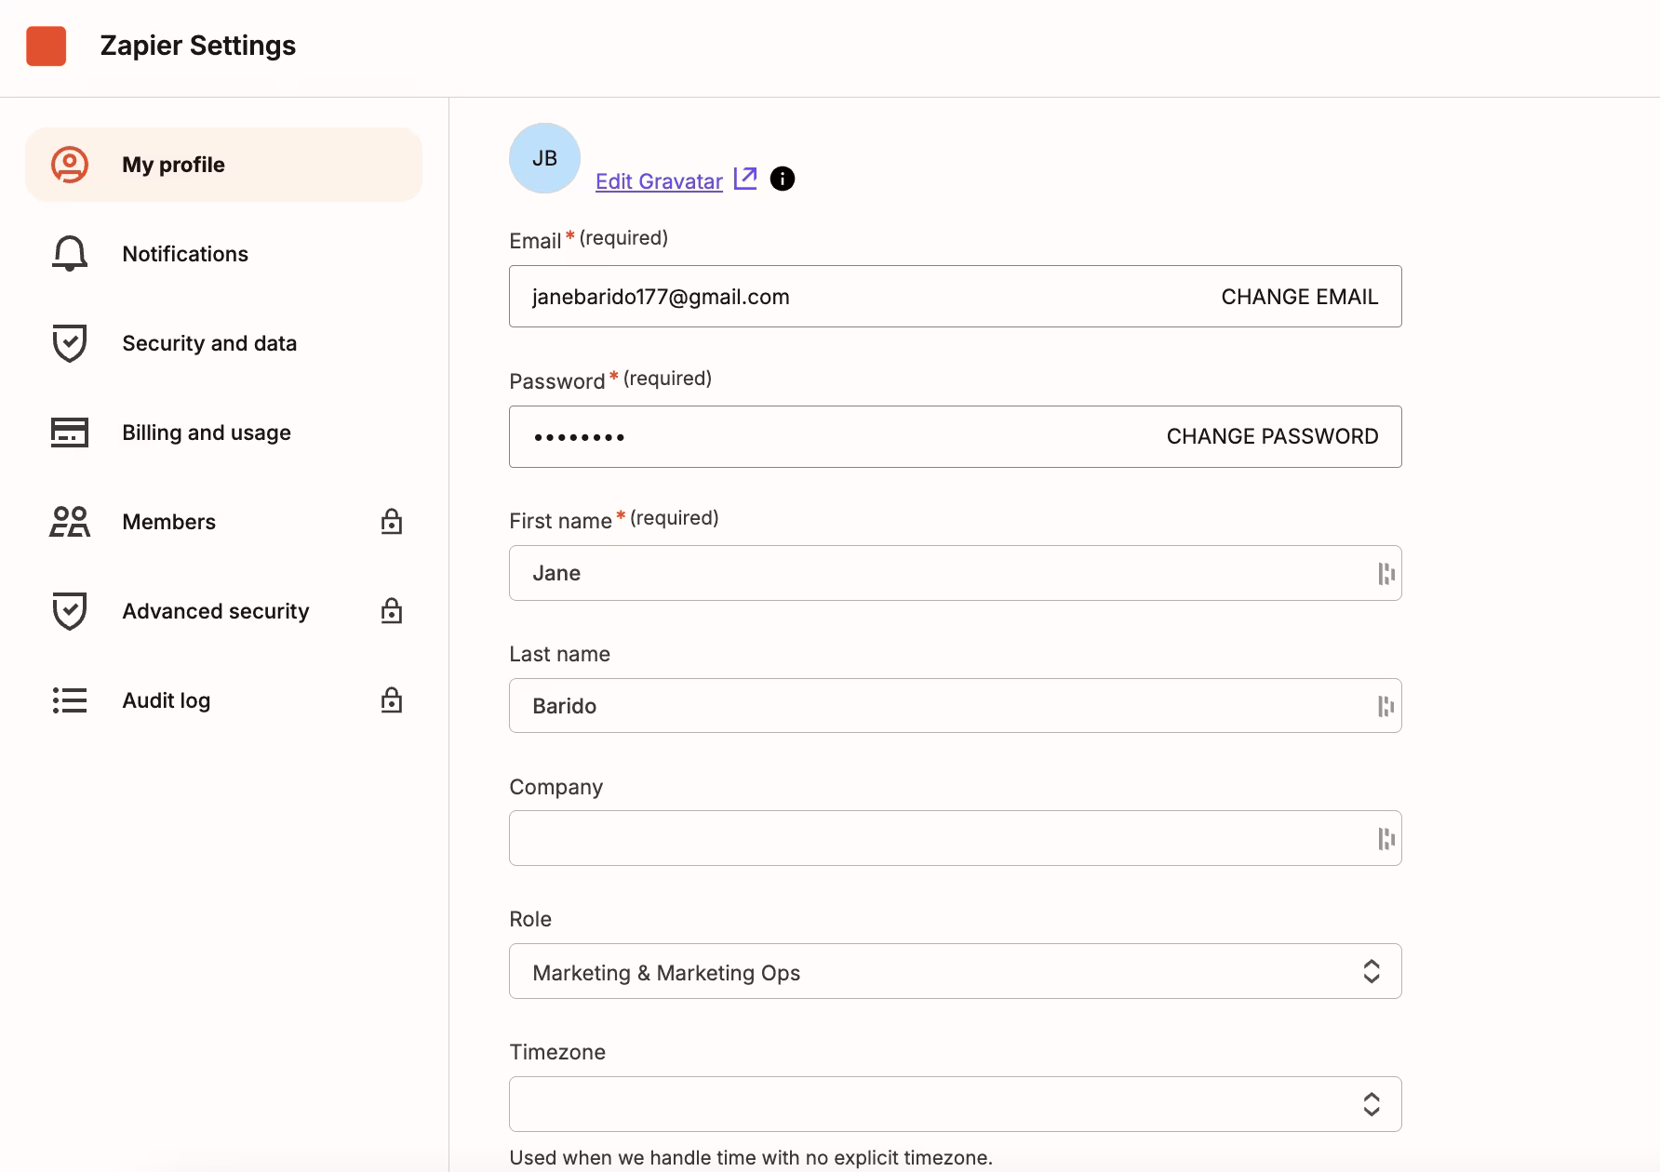Click the Timezone dropdown up-down arrows

[x=1372, y=1104]
